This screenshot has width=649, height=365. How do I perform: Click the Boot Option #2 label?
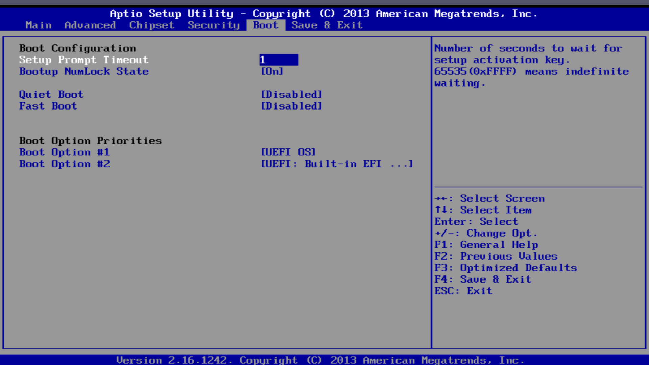64,164
